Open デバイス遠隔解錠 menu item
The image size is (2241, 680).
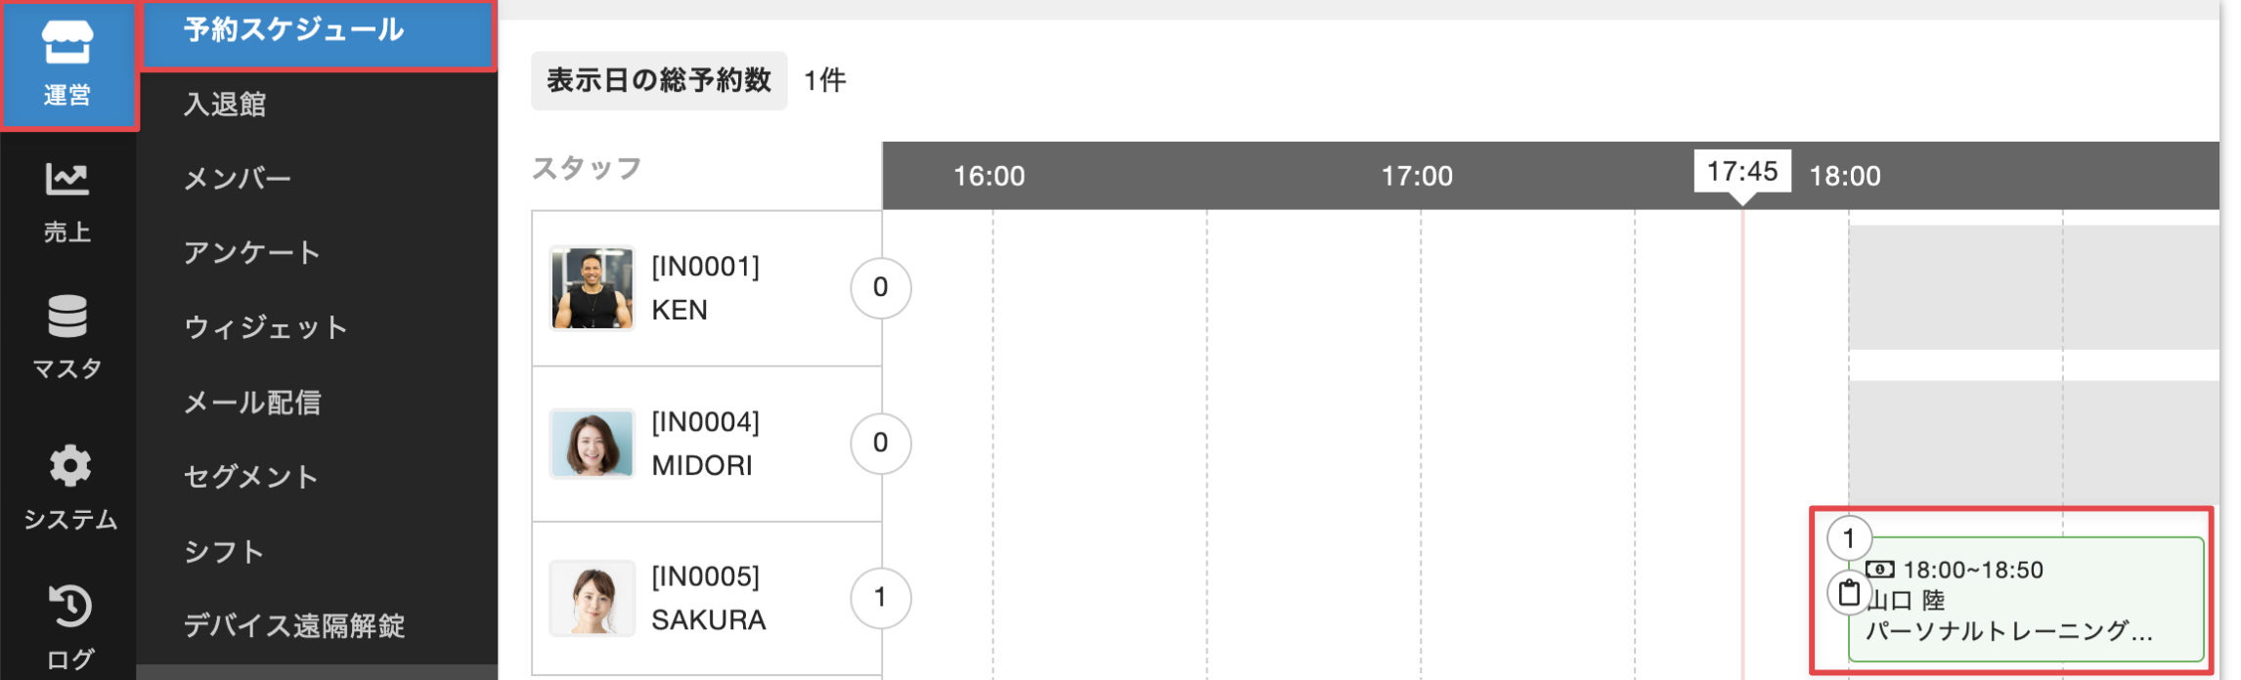point(294,626)
